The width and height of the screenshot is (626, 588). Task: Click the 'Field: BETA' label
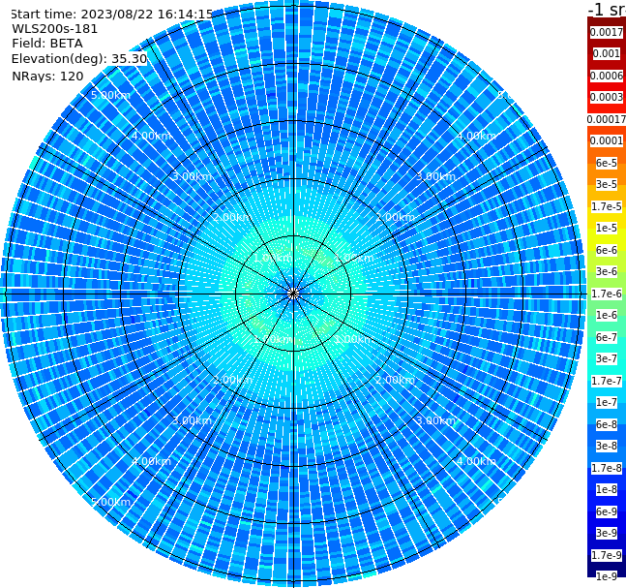click(x=47, y=44)
